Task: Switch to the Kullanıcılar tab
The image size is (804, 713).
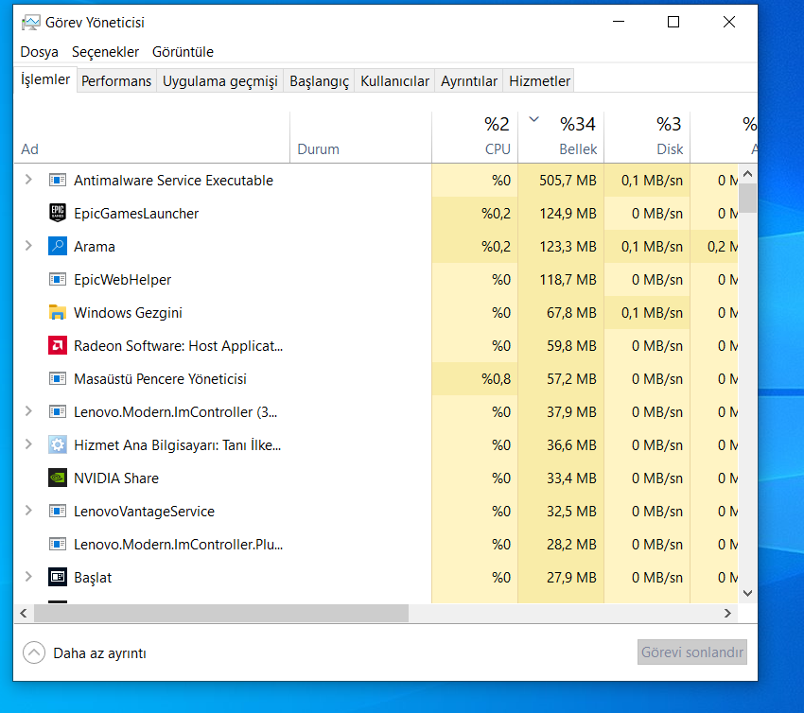Action: coord(394,81)
